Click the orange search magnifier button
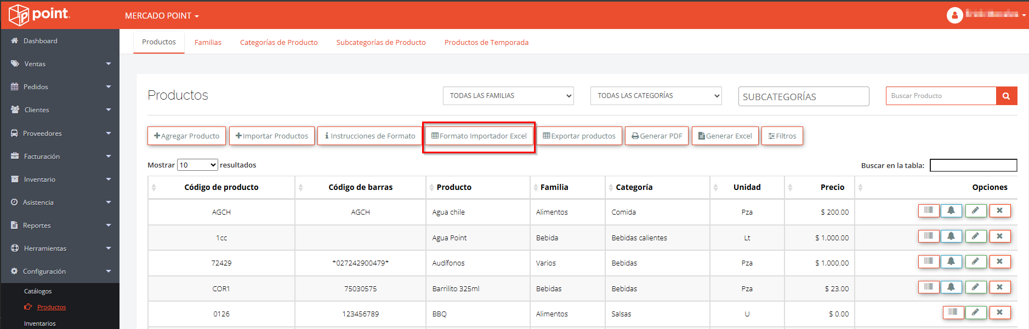Image resolution: width=1029 pixels, height=329 pixels. [1006, 96]
